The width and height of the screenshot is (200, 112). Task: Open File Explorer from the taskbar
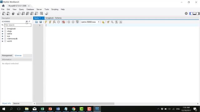pyautogui.click(x=27, y=109)
